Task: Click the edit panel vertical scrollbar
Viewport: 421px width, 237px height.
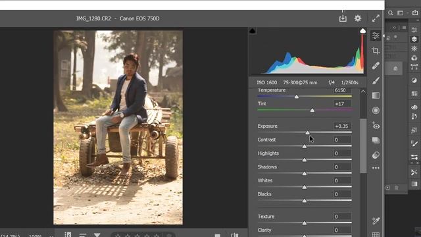Action: pyautogui.click(x=363, y=145)
